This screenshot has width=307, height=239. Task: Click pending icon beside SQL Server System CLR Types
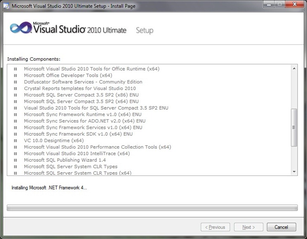point(16,167)
